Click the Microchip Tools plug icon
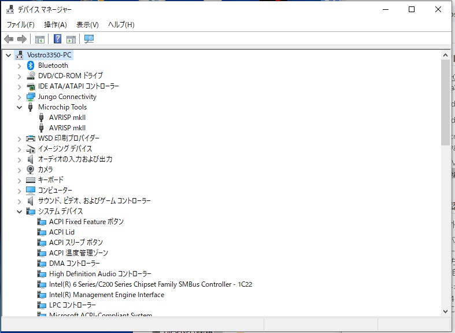This screenshot has height=333, width=455. click(x=30, y=107)
